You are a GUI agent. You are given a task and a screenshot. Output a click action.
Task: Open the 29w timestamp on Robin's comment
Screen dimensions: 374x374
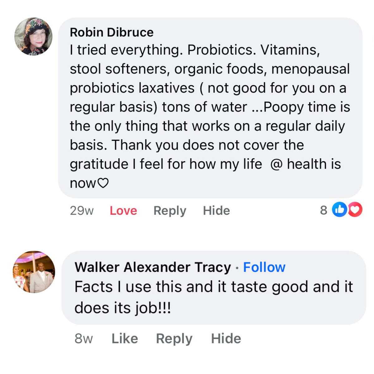tap(82, 210)
